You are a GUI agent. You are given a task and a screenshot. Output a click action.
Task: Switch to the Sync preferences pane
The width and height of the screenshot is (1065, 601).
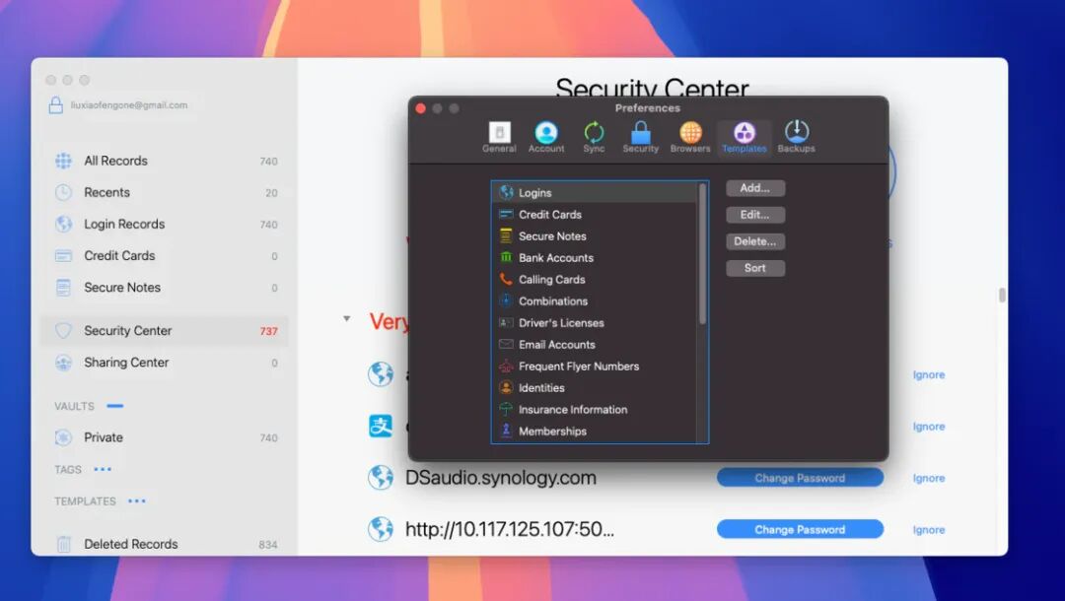click(x=594, y=137)
